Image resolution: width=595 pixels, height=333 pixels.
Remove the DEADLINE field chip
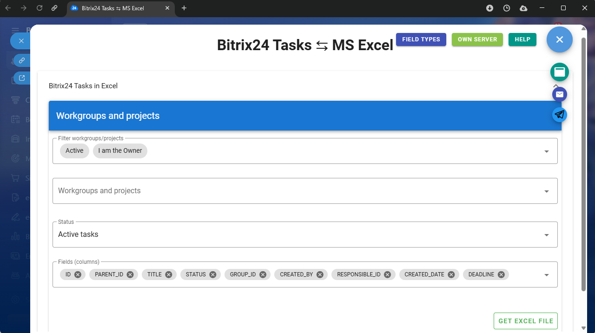(x=501, y=274)
